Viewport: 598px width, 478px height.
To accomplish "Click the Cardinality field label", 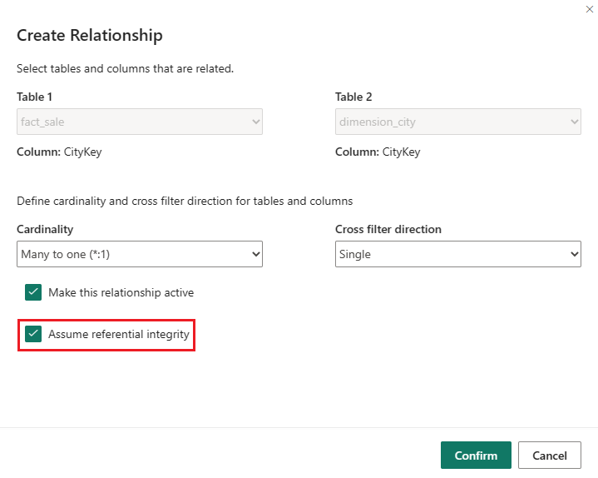I will pyautogui.click(x=45, y=229).
